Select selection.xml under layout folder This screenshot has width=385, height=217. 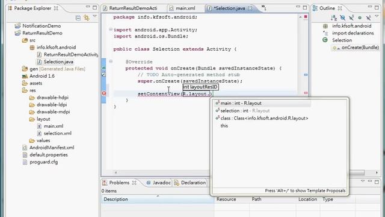(x=58, y=133)
